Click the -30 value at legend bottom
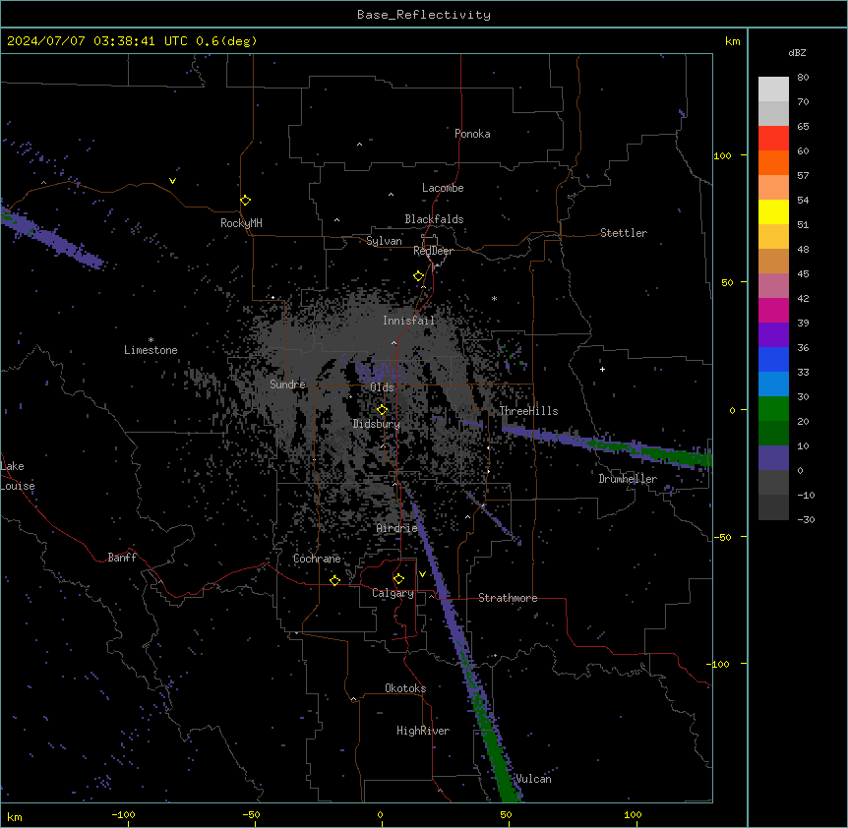Image resolution: width=848 pixels, height=828 pixels. pyautogui.click(x=806, y=520)
